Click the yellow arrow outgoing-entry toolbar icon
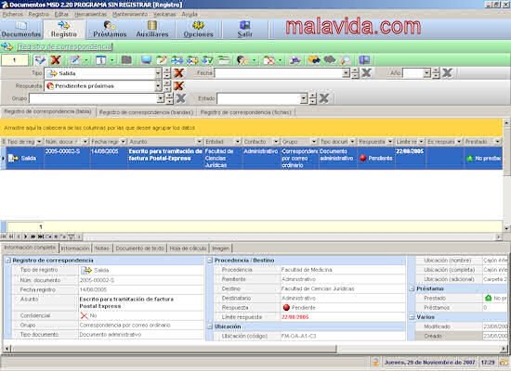 (x=192, y=60)
